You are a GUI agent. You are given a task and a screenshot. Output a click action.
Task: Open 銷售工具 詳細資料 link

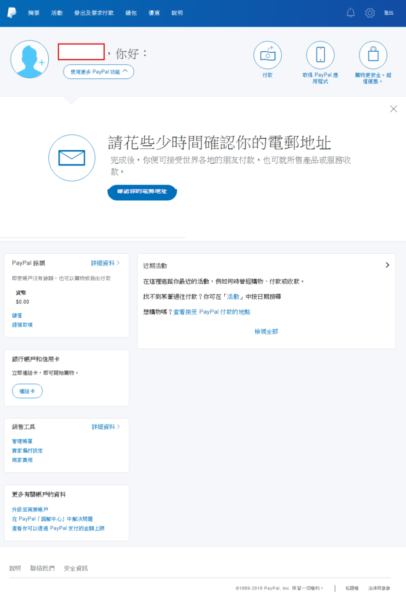click(x=106, y=427)
